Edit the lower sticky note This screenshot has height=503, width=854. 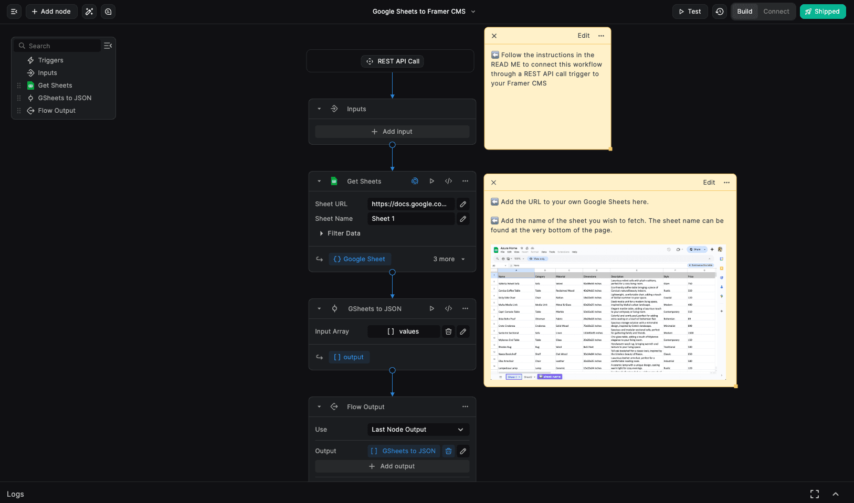709,183
